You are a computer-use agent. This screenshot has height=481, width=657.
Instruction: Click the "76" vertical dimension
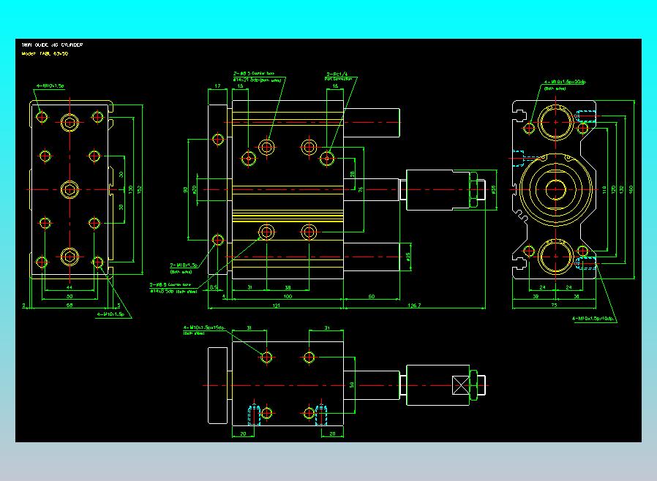[361, 189]
